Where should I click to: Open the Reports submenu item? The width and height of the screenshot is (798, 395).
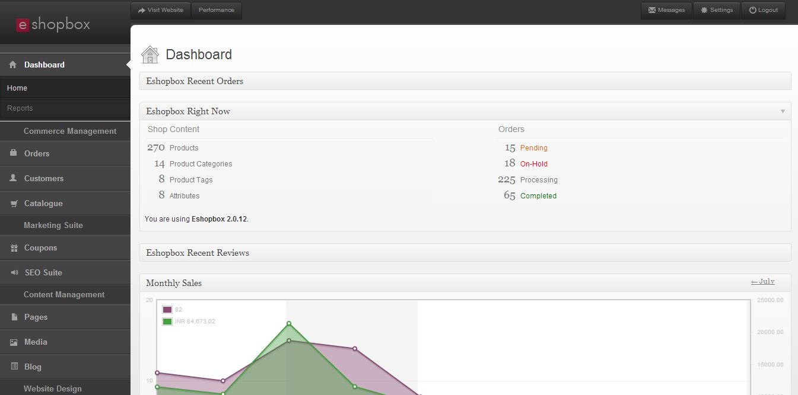pyautogui.click(x=20, y=108)
